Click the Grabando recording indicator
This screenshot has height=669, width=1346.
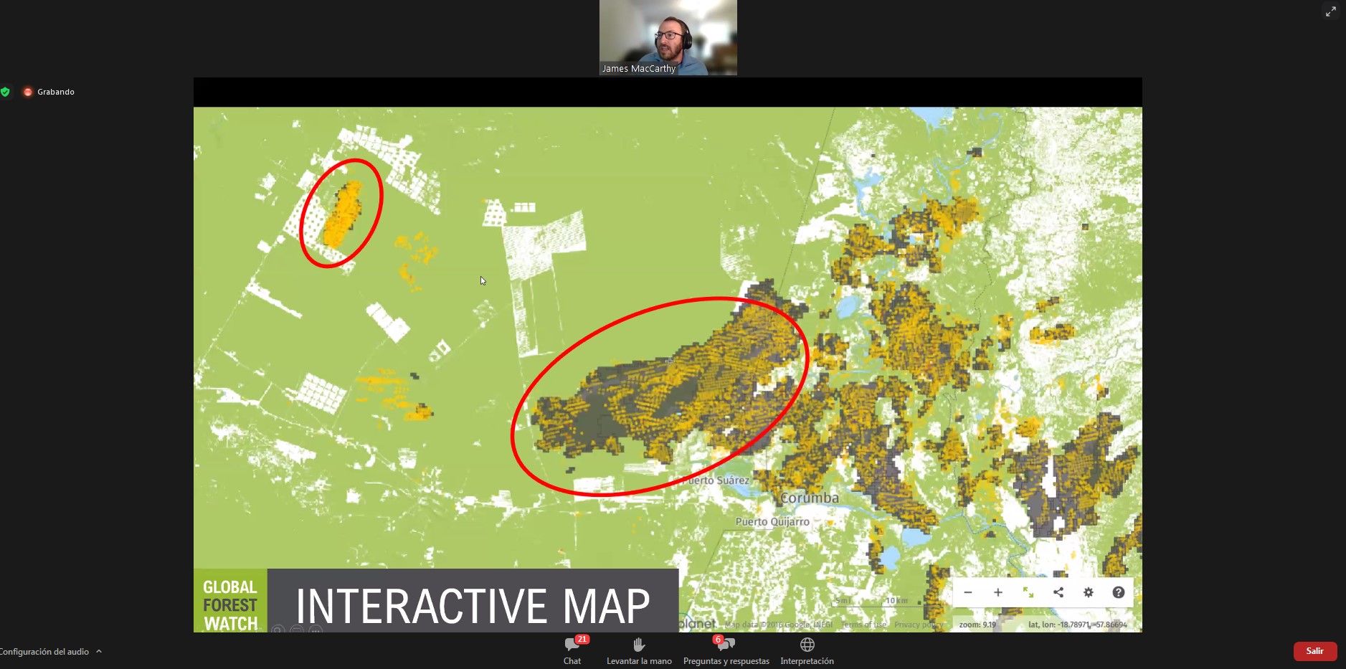click(x=49, y=92)
